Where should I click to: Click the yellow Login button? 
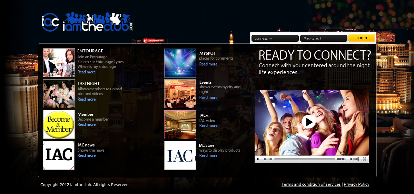point(362,38)
